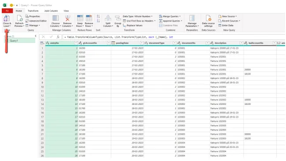
Task: Click the description data type icon
Action: pyautogui.click(x=212, y=43)
